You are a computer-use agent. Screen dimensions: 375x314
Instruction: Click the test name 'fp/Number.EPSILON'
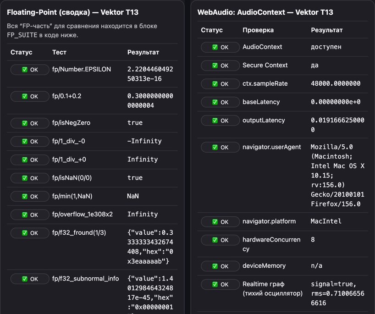click(82, 69)
